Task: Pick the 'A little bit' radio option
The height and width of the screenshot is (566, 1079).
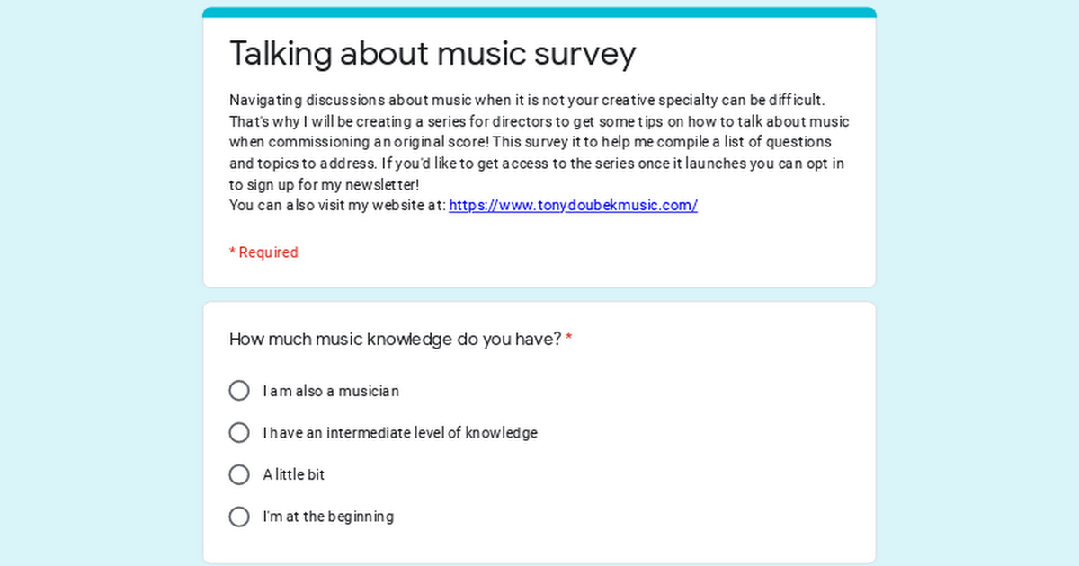Action: 239,474
